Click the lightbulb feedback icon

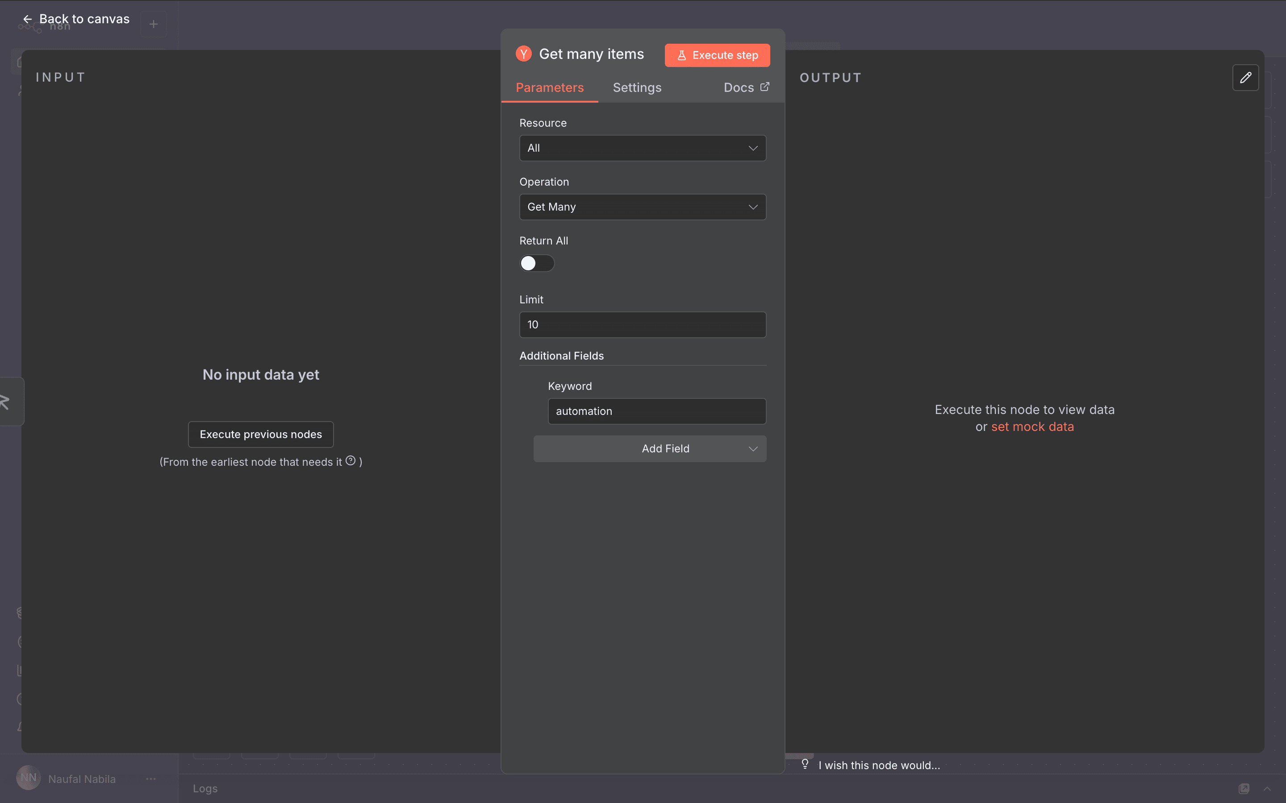(805, 764)
